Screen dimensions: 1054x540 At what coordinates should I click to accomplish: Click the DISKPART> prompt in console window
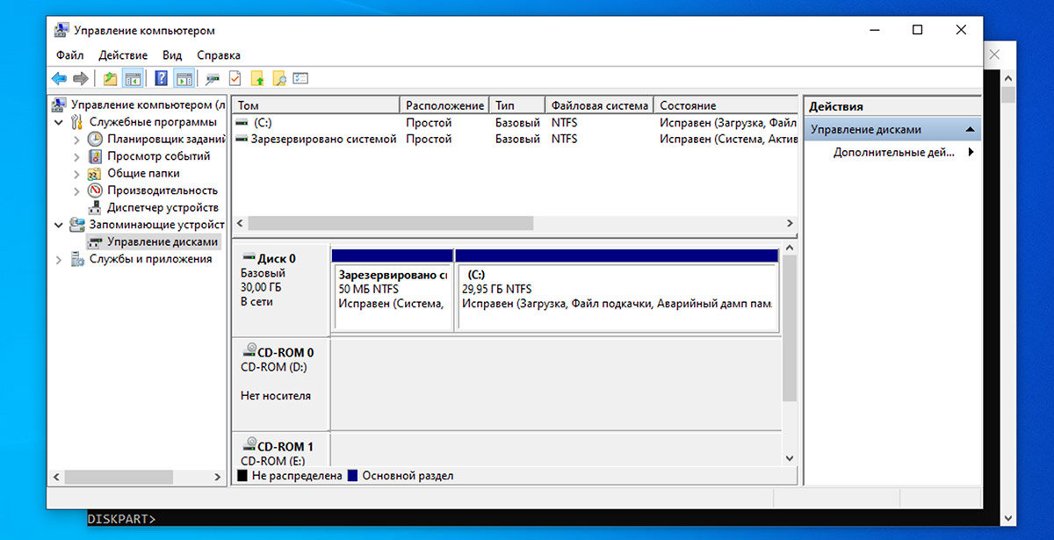click(122, 519)
